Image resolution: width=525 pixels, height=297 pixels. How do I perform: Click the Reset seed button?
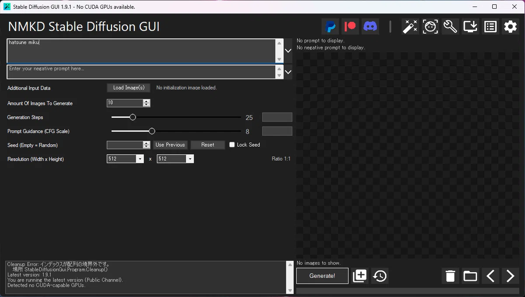pyautogui.click(x=208, y=145)
